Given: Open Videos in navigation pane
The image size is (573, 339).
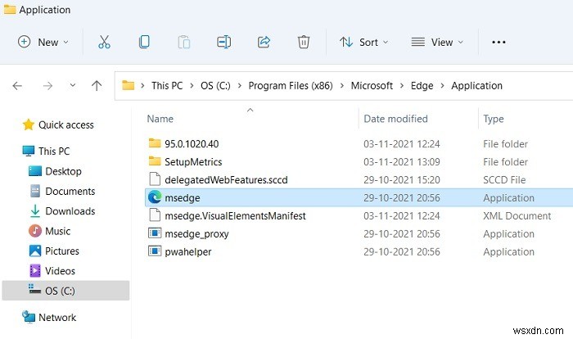Looking at the screenshot, I should point(60,271).
